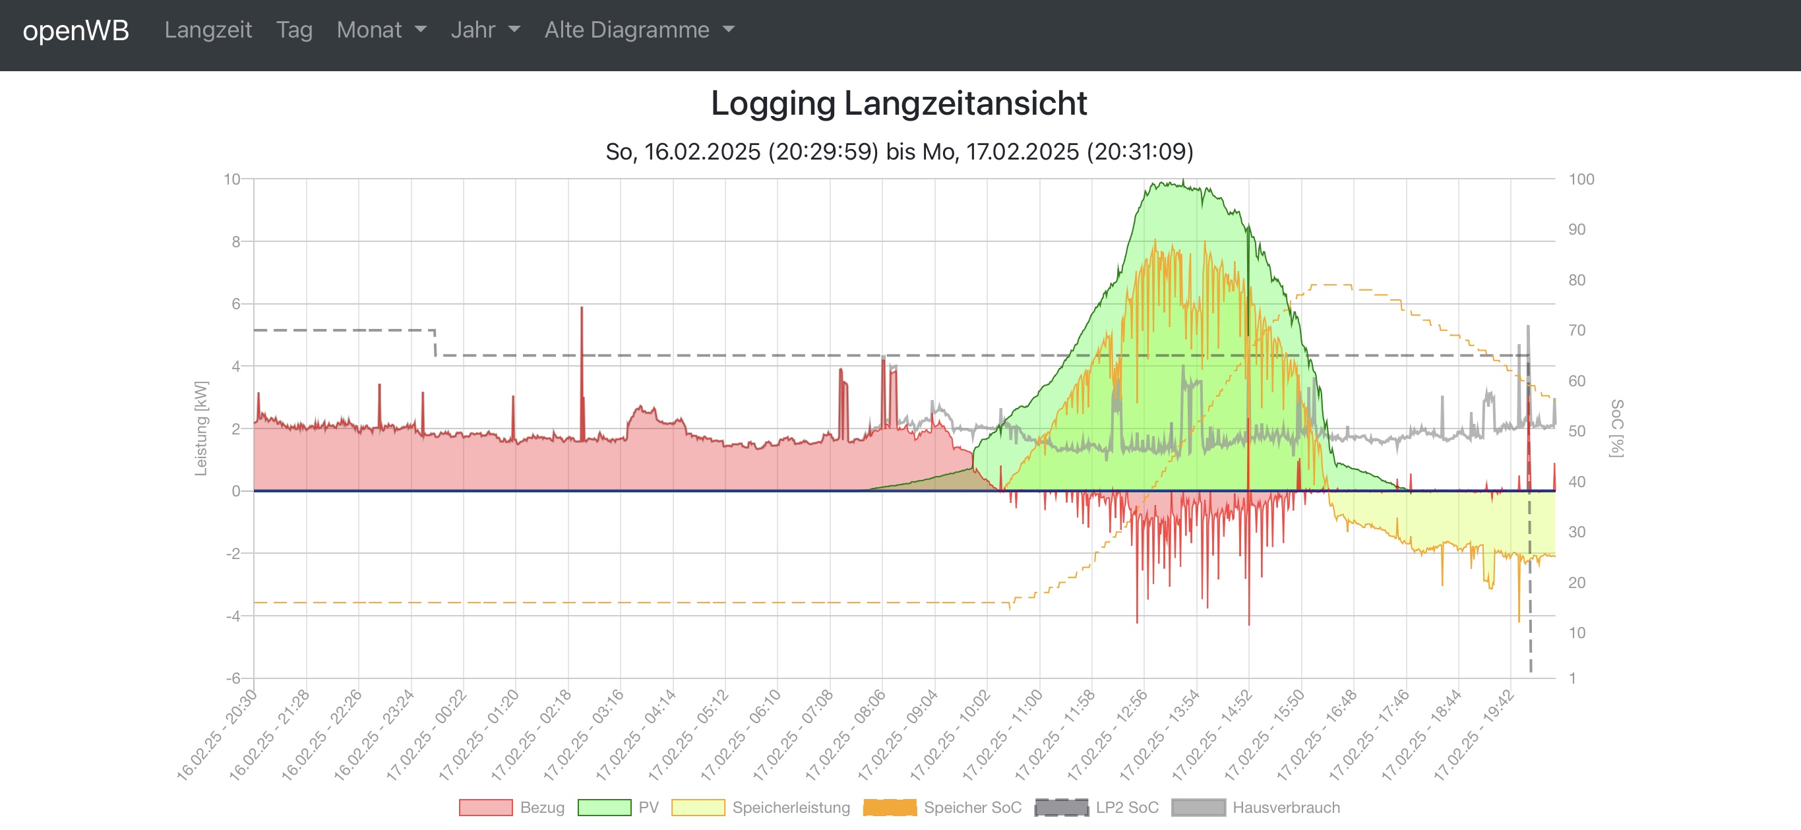Click the openWB brand logo

(75, 30)
